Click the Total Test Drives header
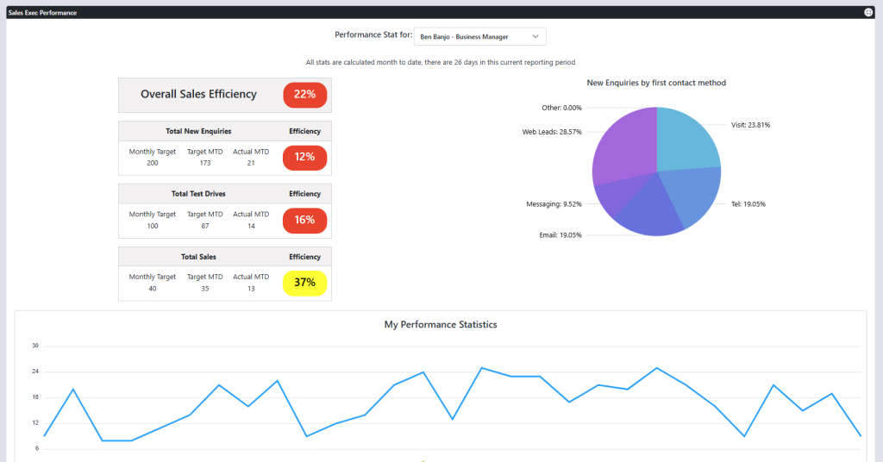This screenshot has width=883, height=462. [198, 194]
